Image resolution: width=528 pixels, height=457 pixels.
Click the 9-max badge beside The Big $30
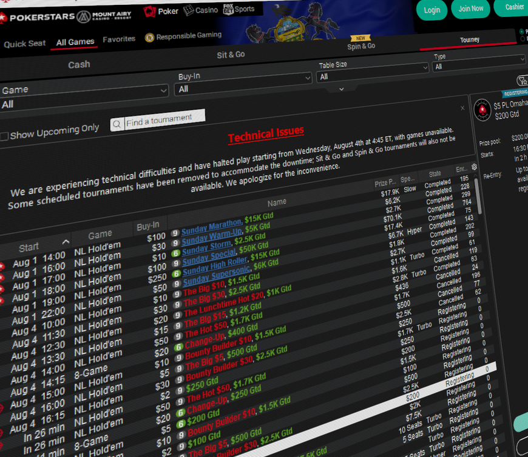tap(177, 305)
